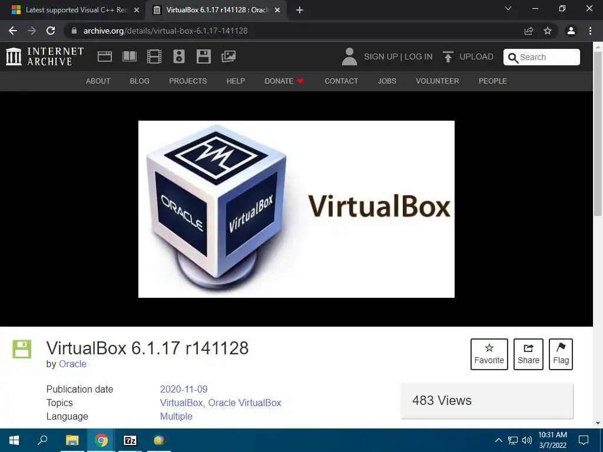Open the CONTACT menu item
Screen dimensions: 603x452
pyautogui.click(x=342, y=81)
